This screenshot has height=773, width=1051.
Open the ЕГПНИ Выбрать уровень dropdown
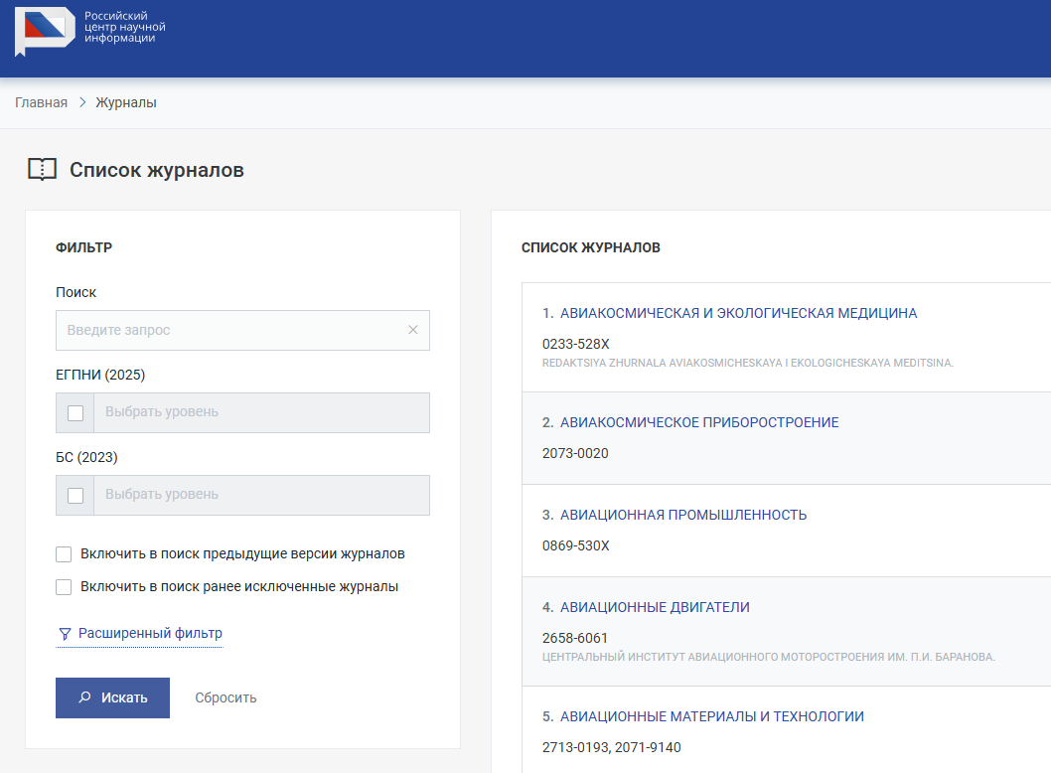(x=261, y=412)
